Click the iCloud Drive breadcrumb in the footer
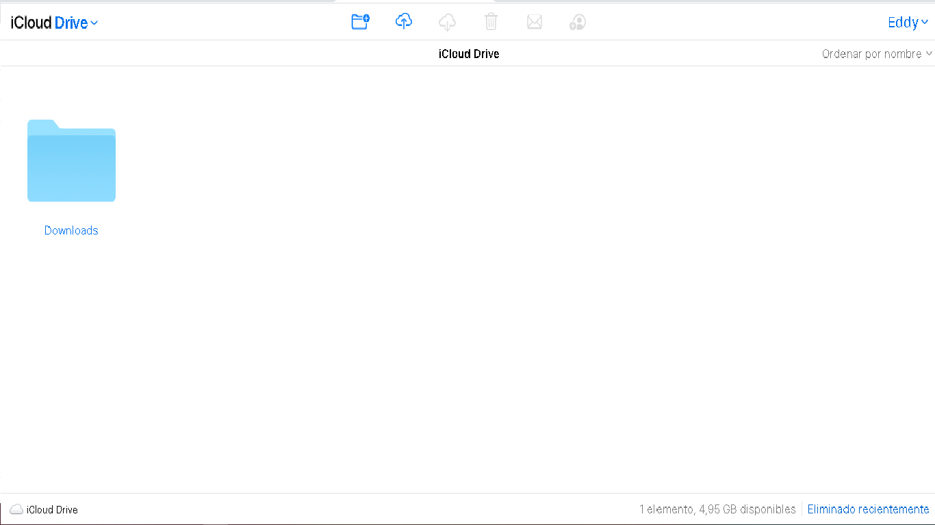Screen dimensions: 935x525 tap(52, 510)
